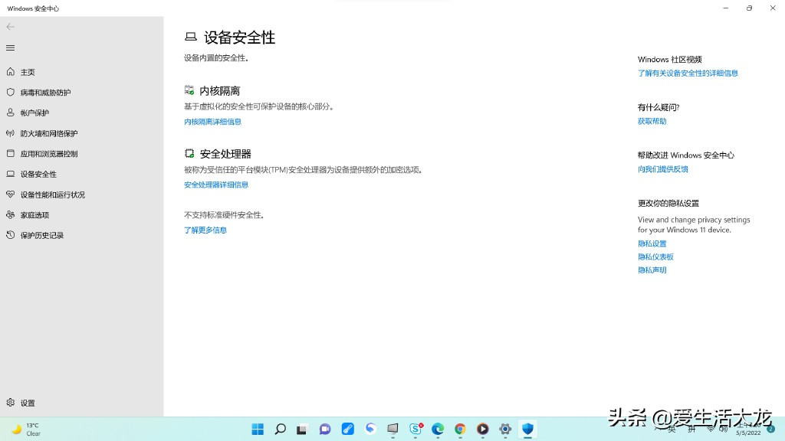Click the back arrow in the sidebar
This screenshot has width=785, height=441.
[x=11, y=27]
